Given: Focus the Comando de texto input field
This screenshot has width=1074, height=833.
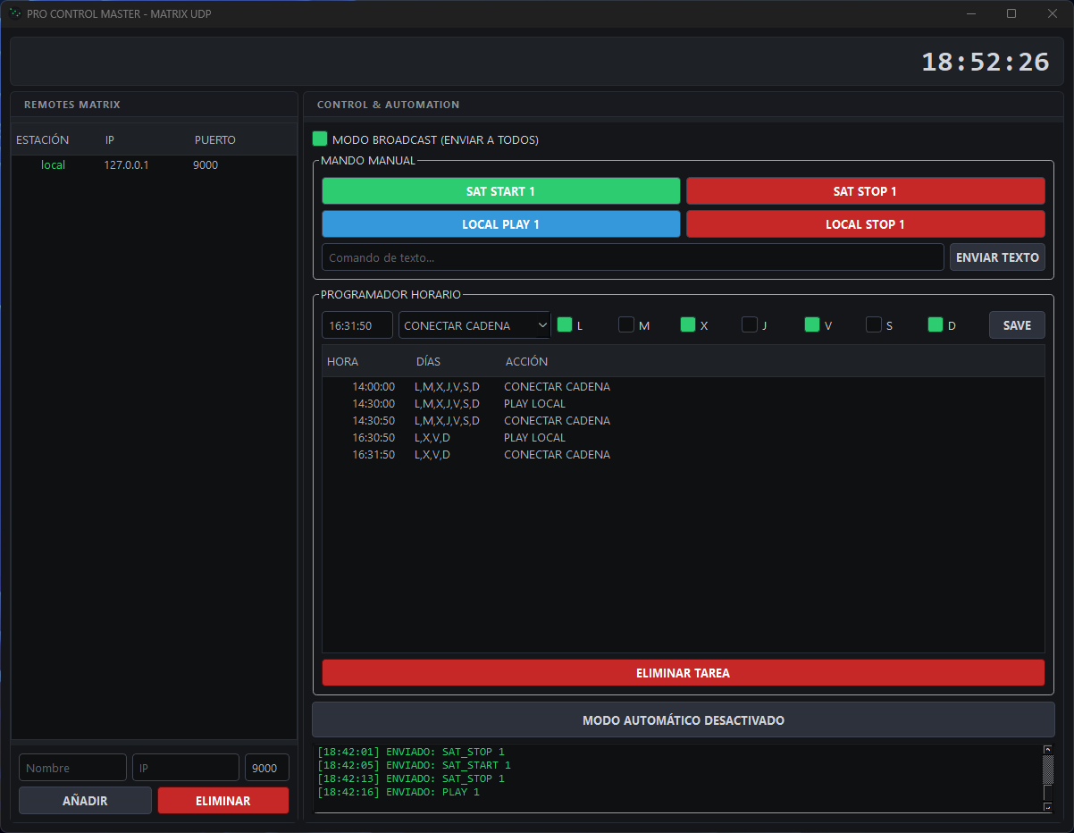Looking at the screenshot, I should 633,257.
